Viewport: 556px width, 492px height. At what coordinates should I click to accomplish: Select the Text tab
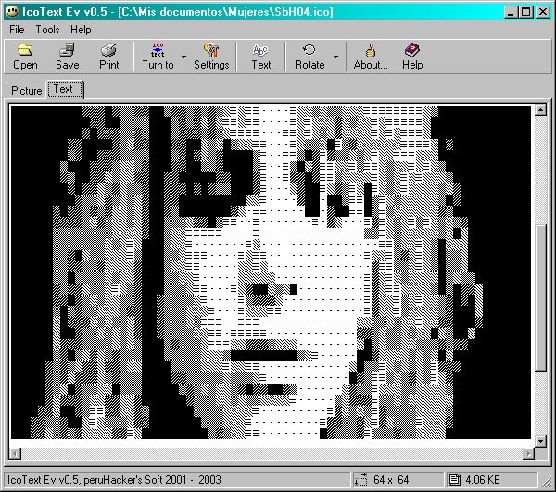[x=65, y=89]
